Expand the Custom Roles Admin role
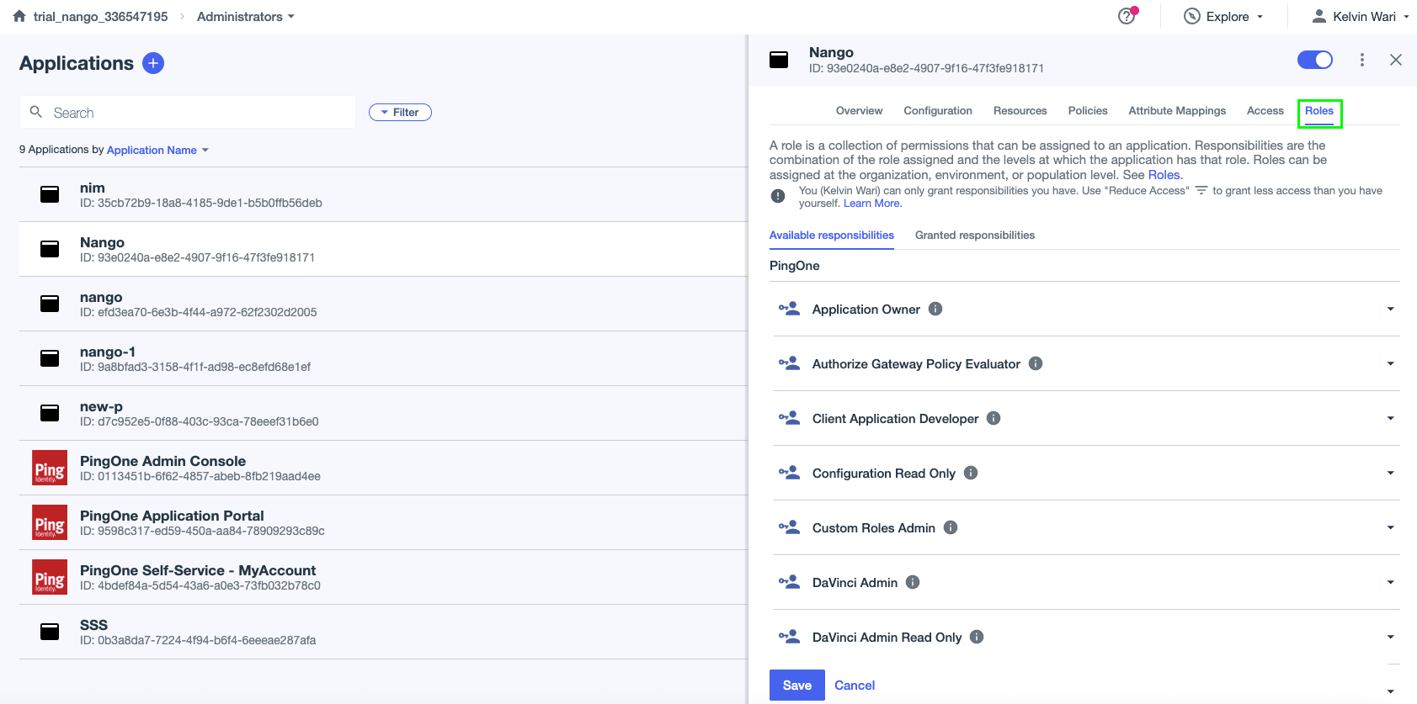 (x=1391, y=527)
